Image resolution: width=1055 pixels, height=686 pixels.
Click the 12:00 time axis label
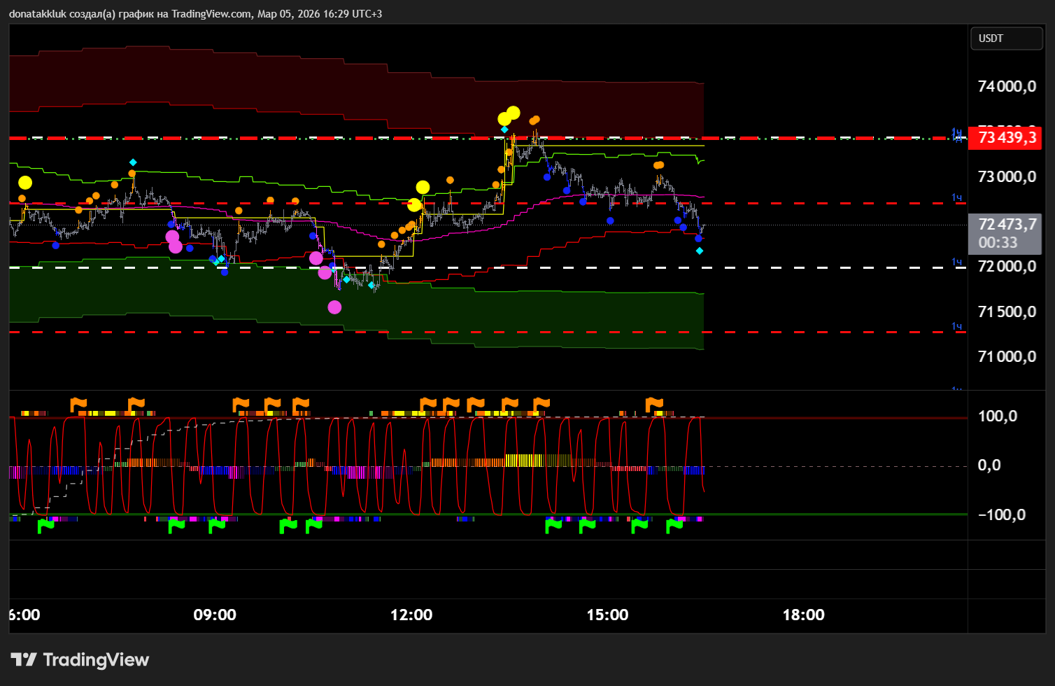click(411, 615)
